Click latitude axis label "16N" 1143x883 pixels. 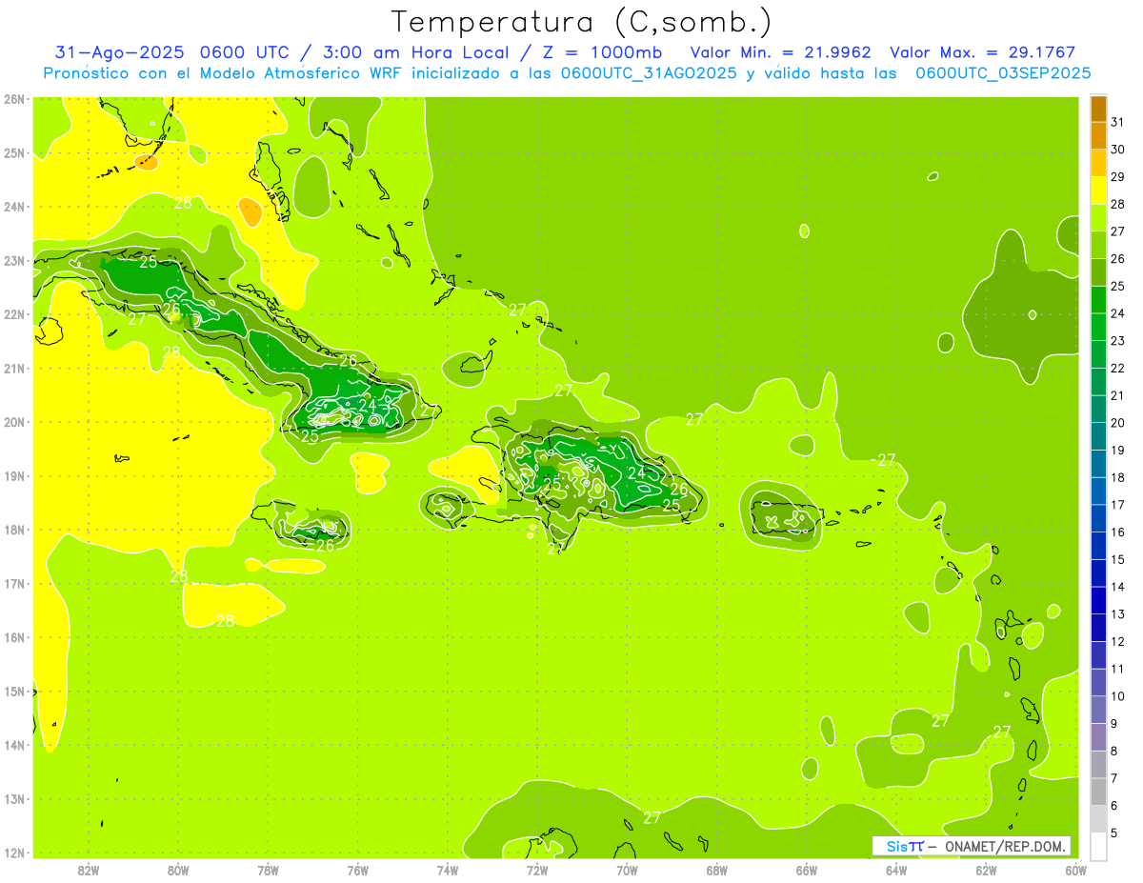pos(14,637)
